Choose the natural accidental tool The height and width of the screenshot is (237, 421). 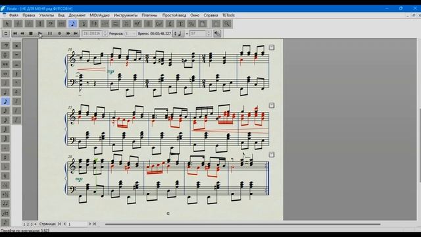(5, 176)
